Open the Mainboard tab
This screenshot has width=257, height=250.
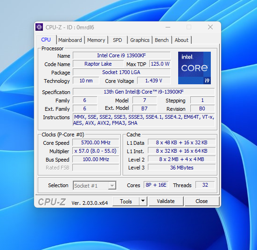coord(70,40)
